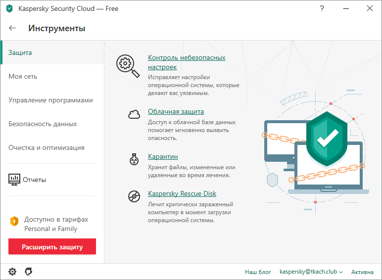
Task: Click Активна license status
Action: [362, 272]
